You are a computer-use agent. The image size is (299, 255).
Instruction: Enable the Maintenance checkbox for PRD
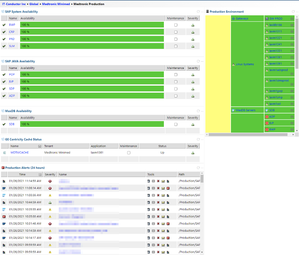pyautogui.click(x=176, y=39)
